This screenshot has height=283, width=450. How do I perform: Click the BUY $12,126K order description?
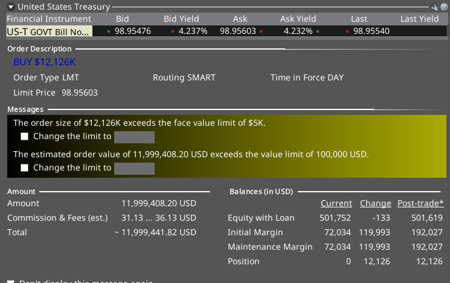point(45,62)
